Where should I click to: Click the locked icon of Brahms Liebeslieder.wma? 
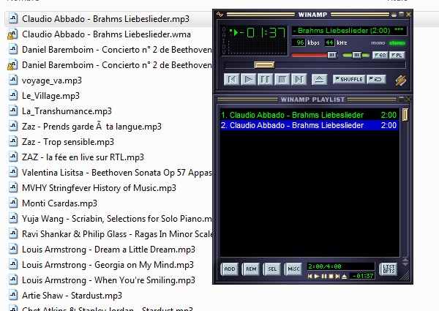click(12, 34)
